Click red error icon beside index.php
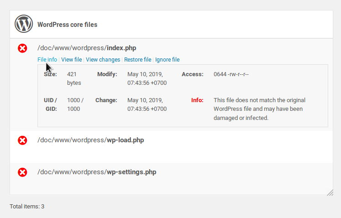The height and width of the screenshot is (218, 341). coord(22,48)
